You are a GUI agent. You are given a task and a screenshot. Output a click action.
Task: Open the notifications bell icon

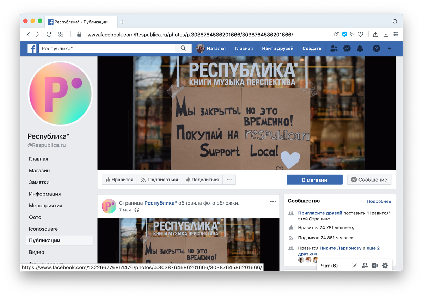click(360, 48)
